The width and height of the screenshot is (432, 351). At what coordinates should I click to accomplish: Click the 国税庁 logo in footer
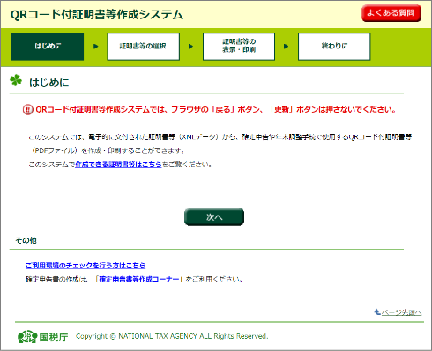pos(43,337)
